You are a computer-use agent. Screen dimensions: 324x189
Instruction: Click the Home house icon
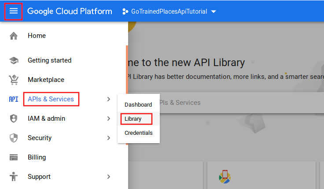14,36
